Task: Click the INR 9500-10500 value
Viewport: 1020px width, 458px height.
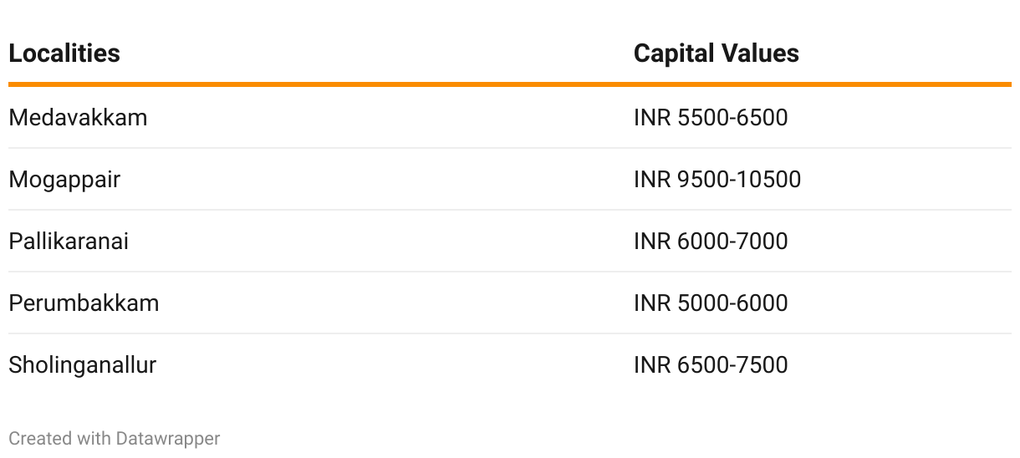Action: [717, 180]
